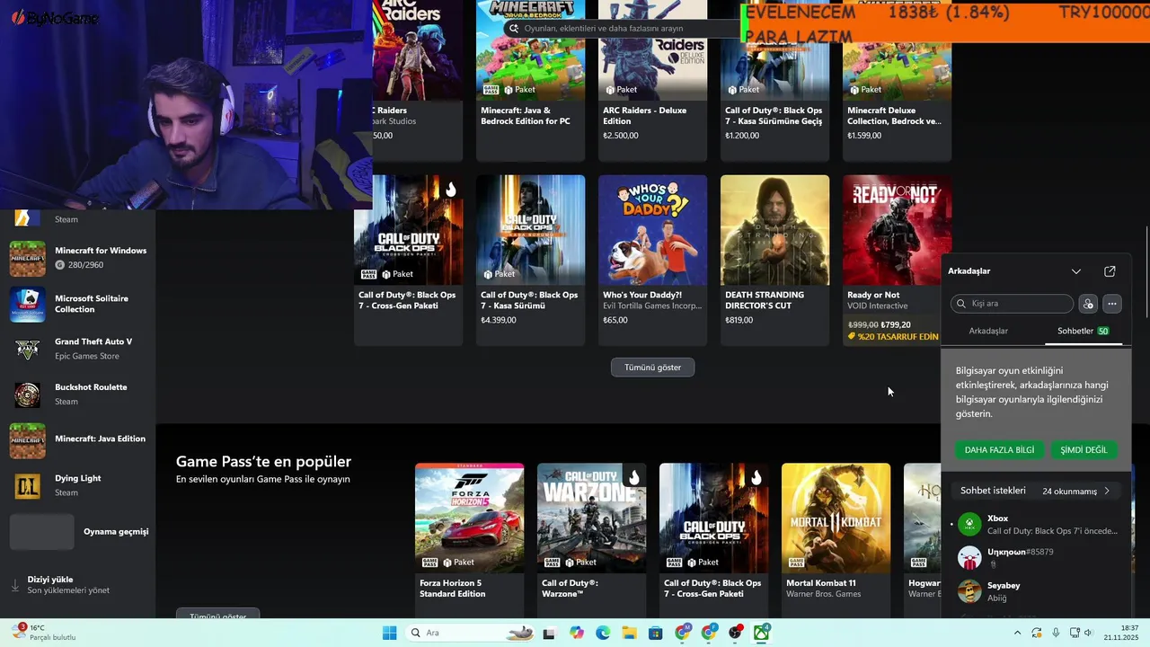Open the Windows Start menu

(x=389, y=633)
